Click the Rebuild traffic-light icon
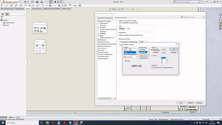Screen dimensions: 222x125 (55, 2)
